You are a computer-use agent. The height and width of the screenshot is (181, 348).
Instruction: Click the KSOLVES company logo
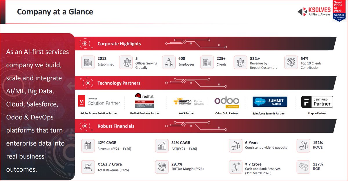pyautogui.click(x=314, y=11)
